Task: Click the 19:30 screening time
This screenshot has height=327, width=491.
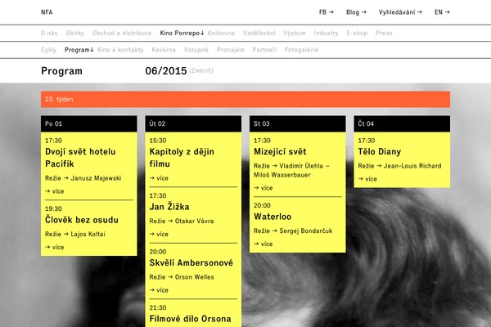Action: point(53,208)
